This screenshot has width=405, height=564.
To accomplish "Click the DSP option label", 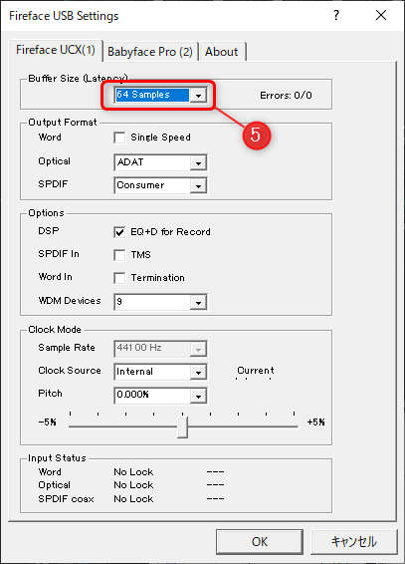I will [49, 231].
